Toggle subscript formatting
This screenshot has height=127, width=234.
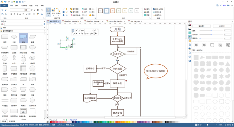tap(23, 14)
